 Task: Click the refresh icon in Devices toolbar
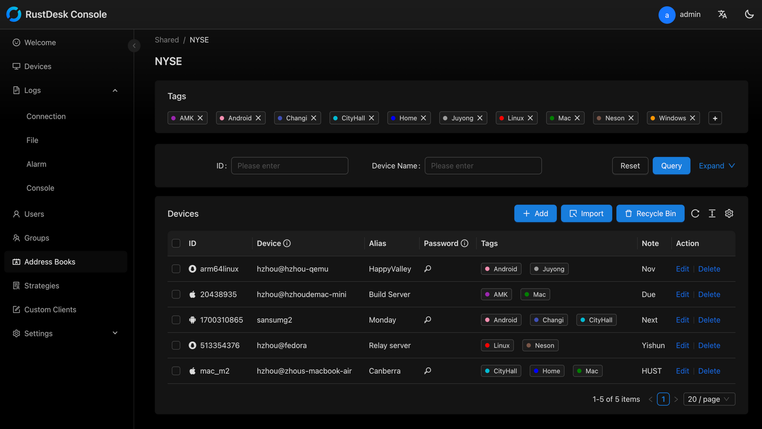coord(695,214)
